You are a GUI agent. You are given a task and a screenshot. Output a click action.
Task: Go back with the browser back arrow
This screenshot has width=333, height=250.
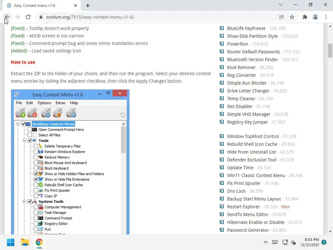pos(7,17)
